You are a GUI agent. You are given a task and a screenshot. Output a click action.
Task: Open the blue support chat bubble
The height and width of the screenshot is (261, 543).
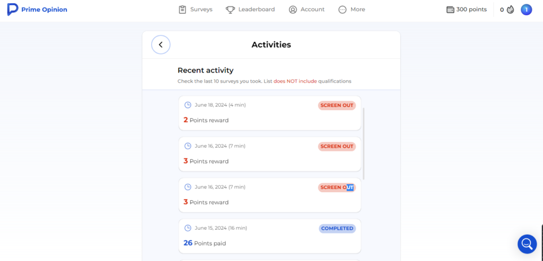click(527, 244)
